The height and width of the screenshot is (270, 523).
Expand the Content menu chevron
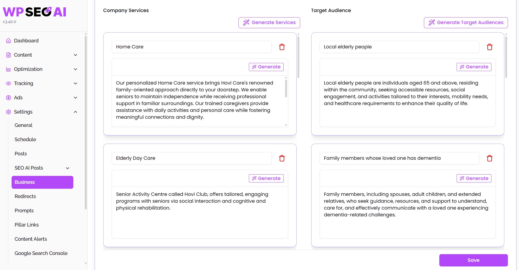[x=75, y=55]
